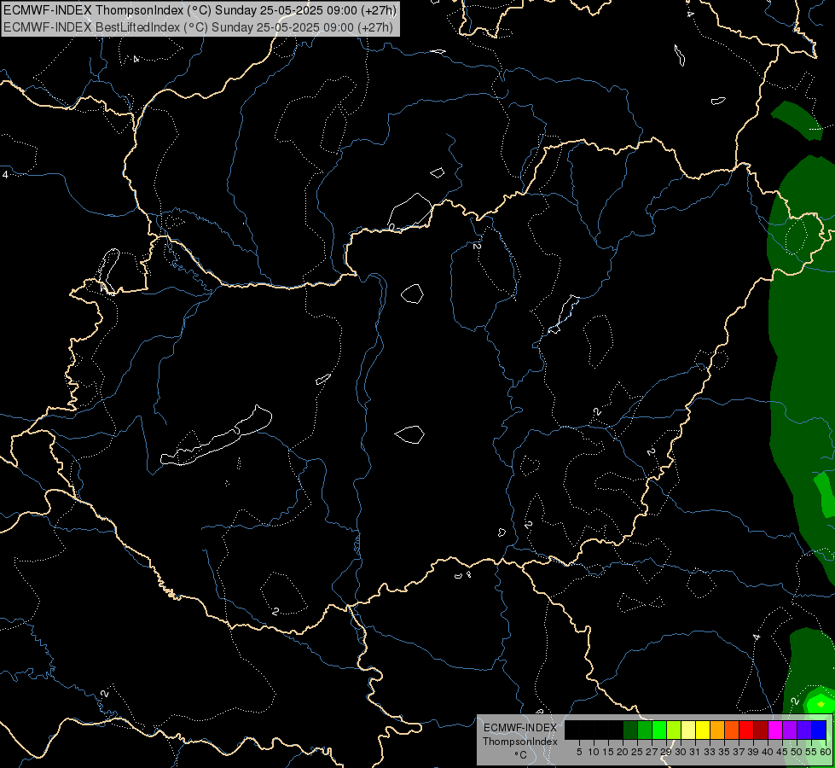Select the bright yellow legend swatch (31-33)

[x=703, y=730]
